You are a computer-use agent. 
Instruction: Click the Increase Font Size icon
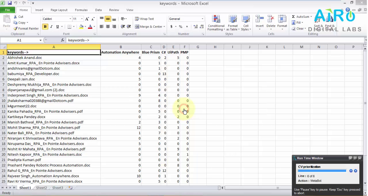[87, 19]
